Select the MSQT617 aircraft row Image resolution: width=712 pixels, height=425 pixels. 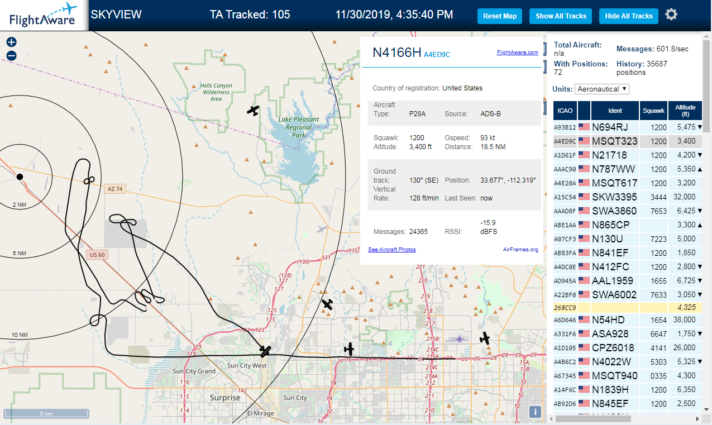tap(628, 183)
